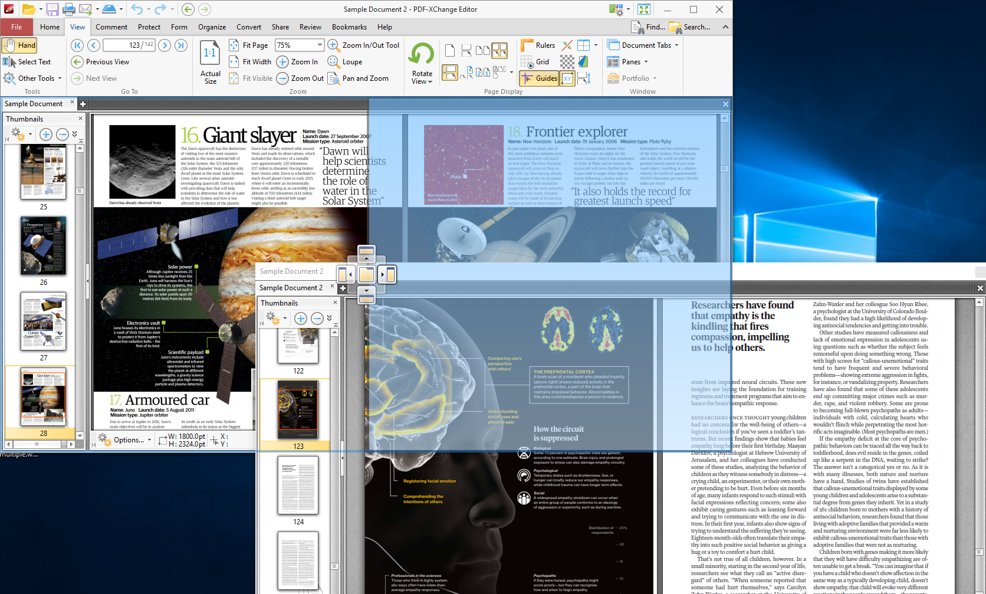Select the Zoom In/Out Tool
Screen dimensions: 986x594
(364, 45)
